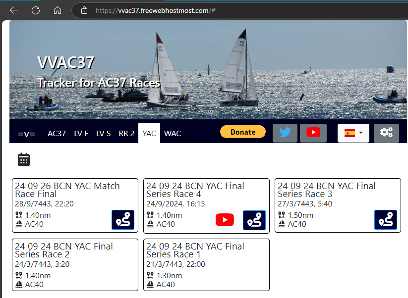Click the Donate button
The height and width of the screenshot is (298, 408).
pyautogui.click(x=243, y=132)
